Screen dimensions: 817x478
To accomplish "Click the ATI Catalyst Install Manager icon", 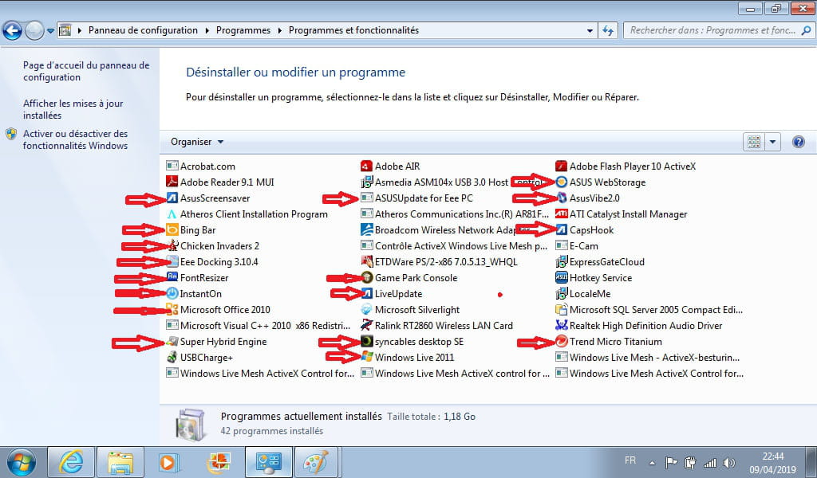I will coord(561,214).
